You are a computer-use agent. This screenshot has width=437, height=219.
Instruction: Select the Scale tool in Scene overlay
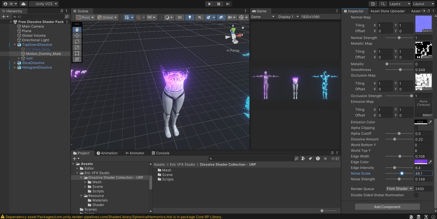tap(77, 47)
